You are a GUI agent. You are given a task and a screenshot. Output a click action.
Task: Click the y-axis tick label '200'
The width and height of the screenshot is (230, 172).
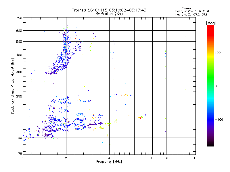(19, 96)
